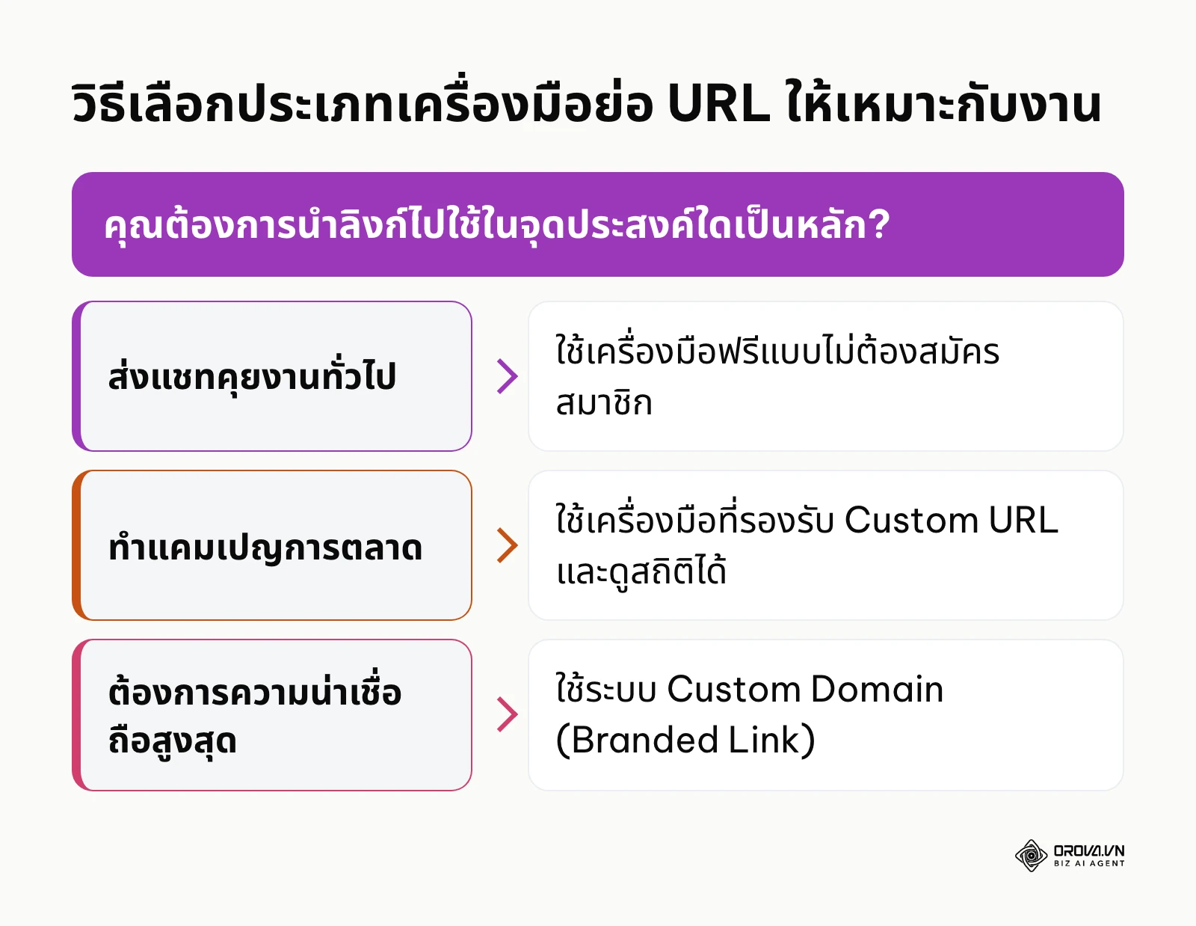Select the ส่งแชทคุยงานทั่วไป card

(x=272, y=376)
